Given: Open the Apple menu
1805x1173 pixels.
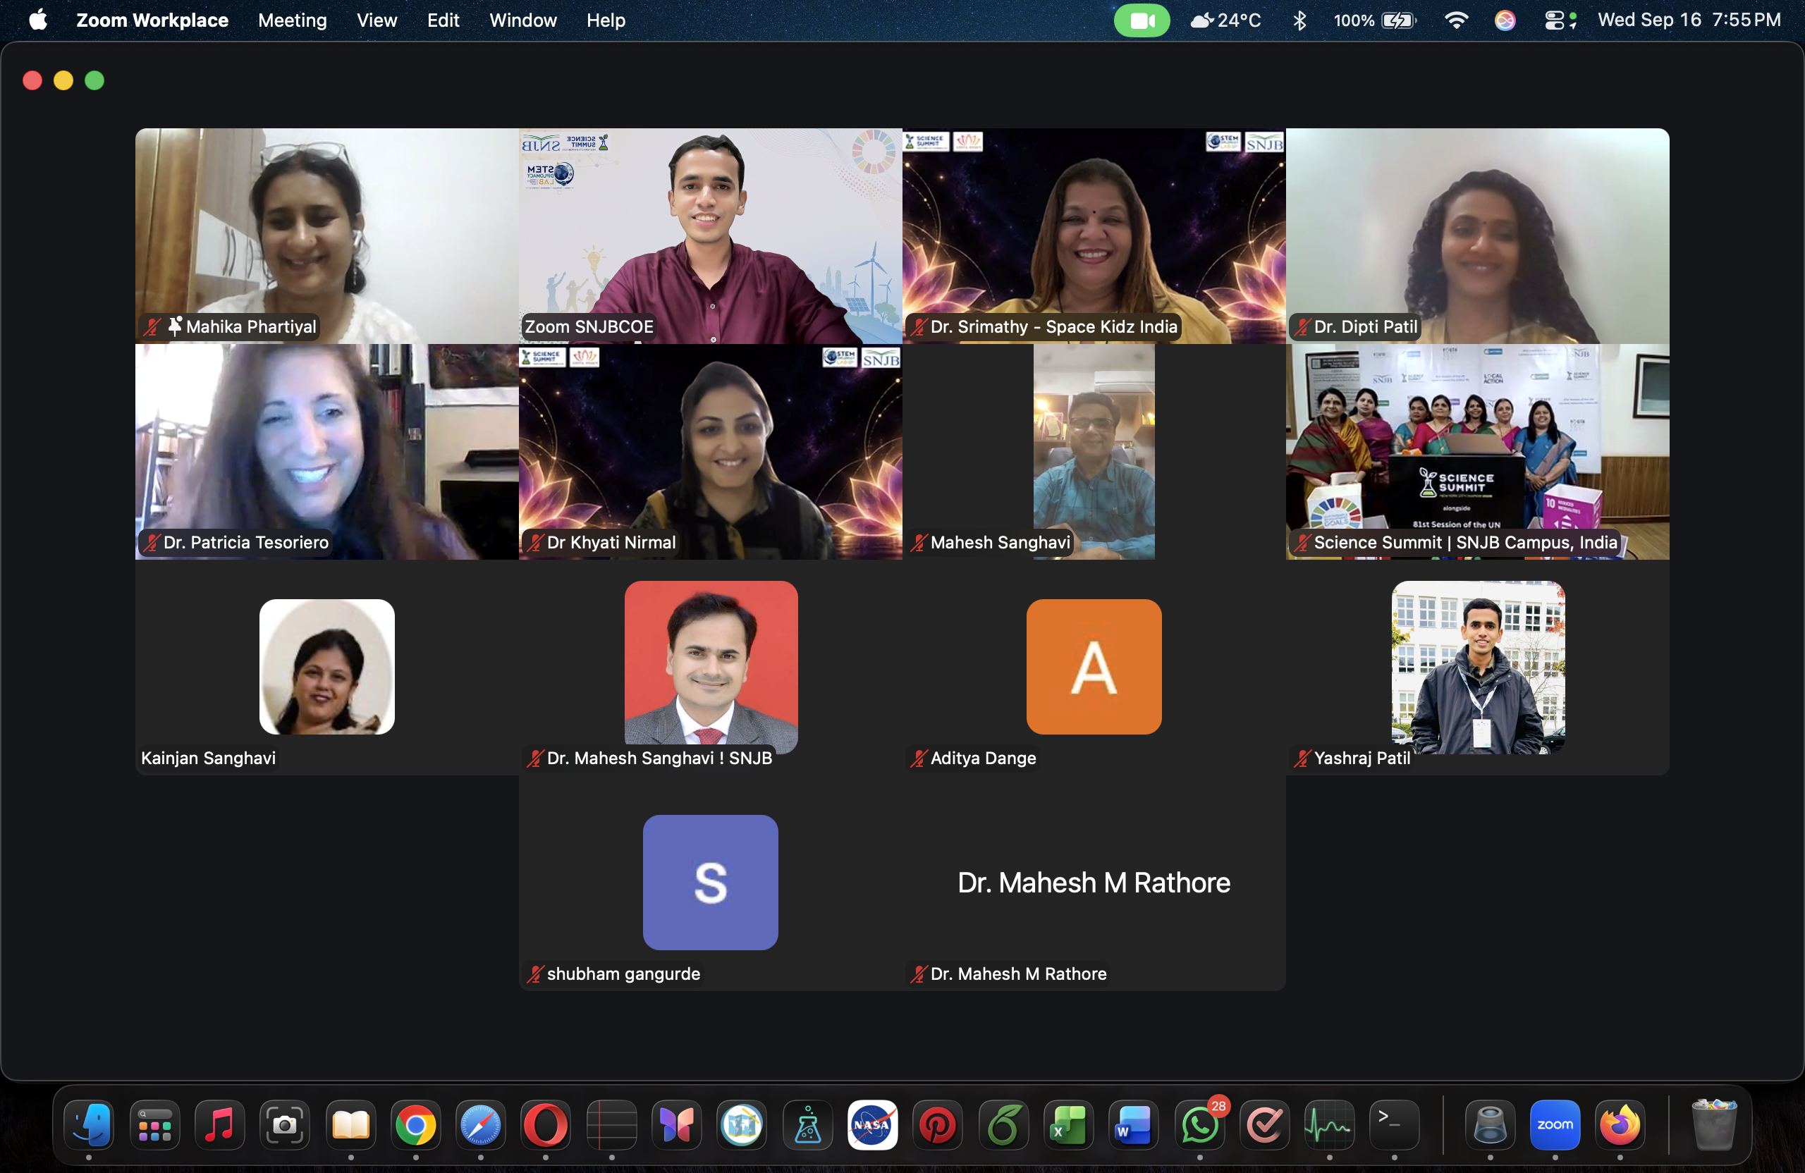Looking at the screenshot, I should (38, 20).
